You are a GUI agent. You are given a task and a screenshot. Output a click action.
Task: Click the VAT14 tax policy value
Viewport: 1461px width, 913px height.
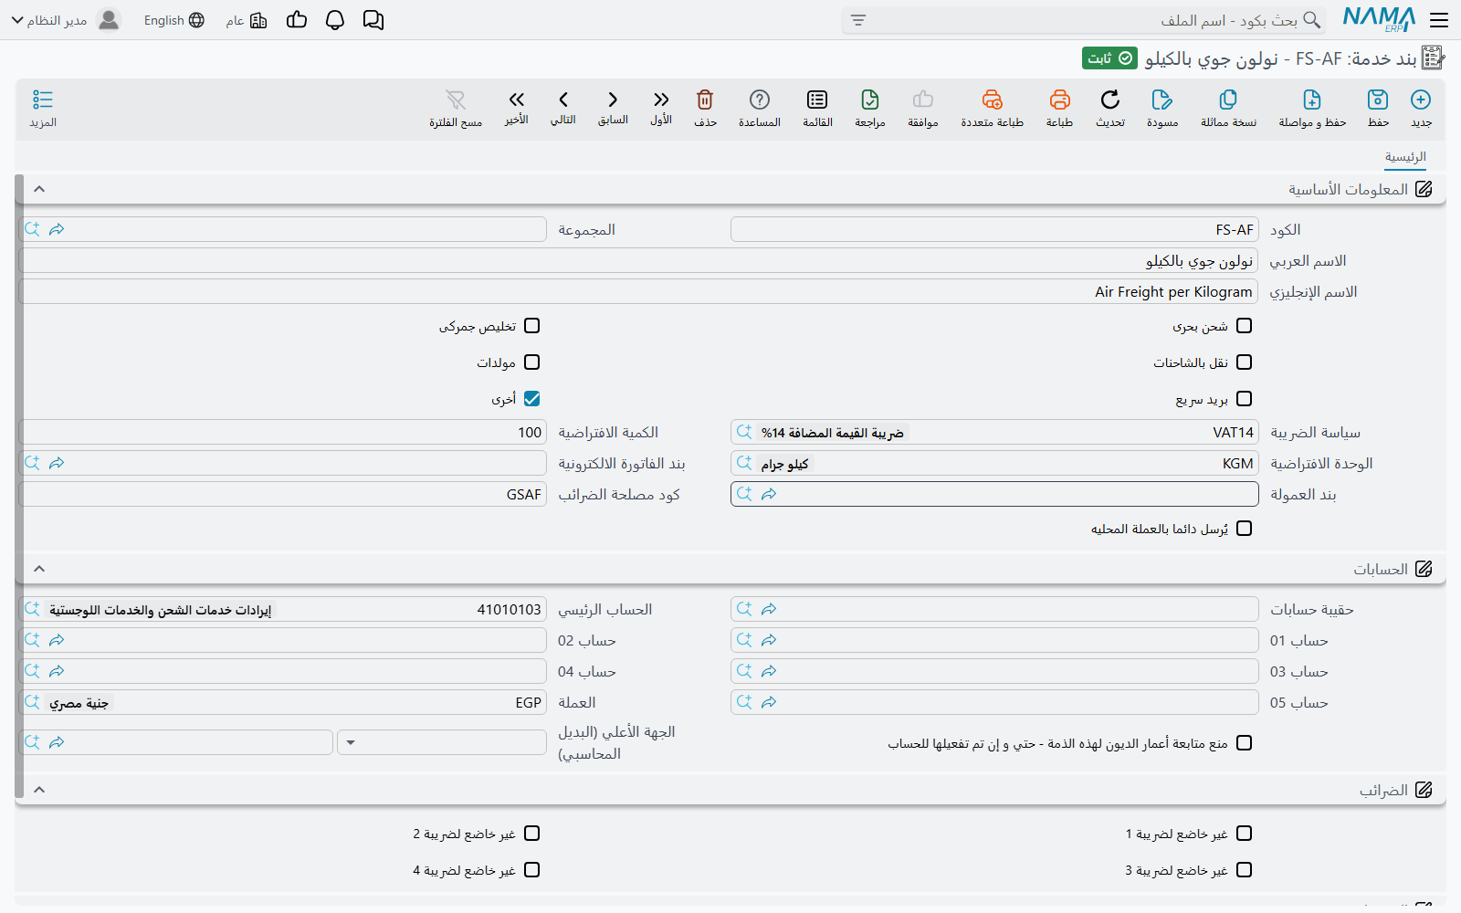[x=1233, y=432]
